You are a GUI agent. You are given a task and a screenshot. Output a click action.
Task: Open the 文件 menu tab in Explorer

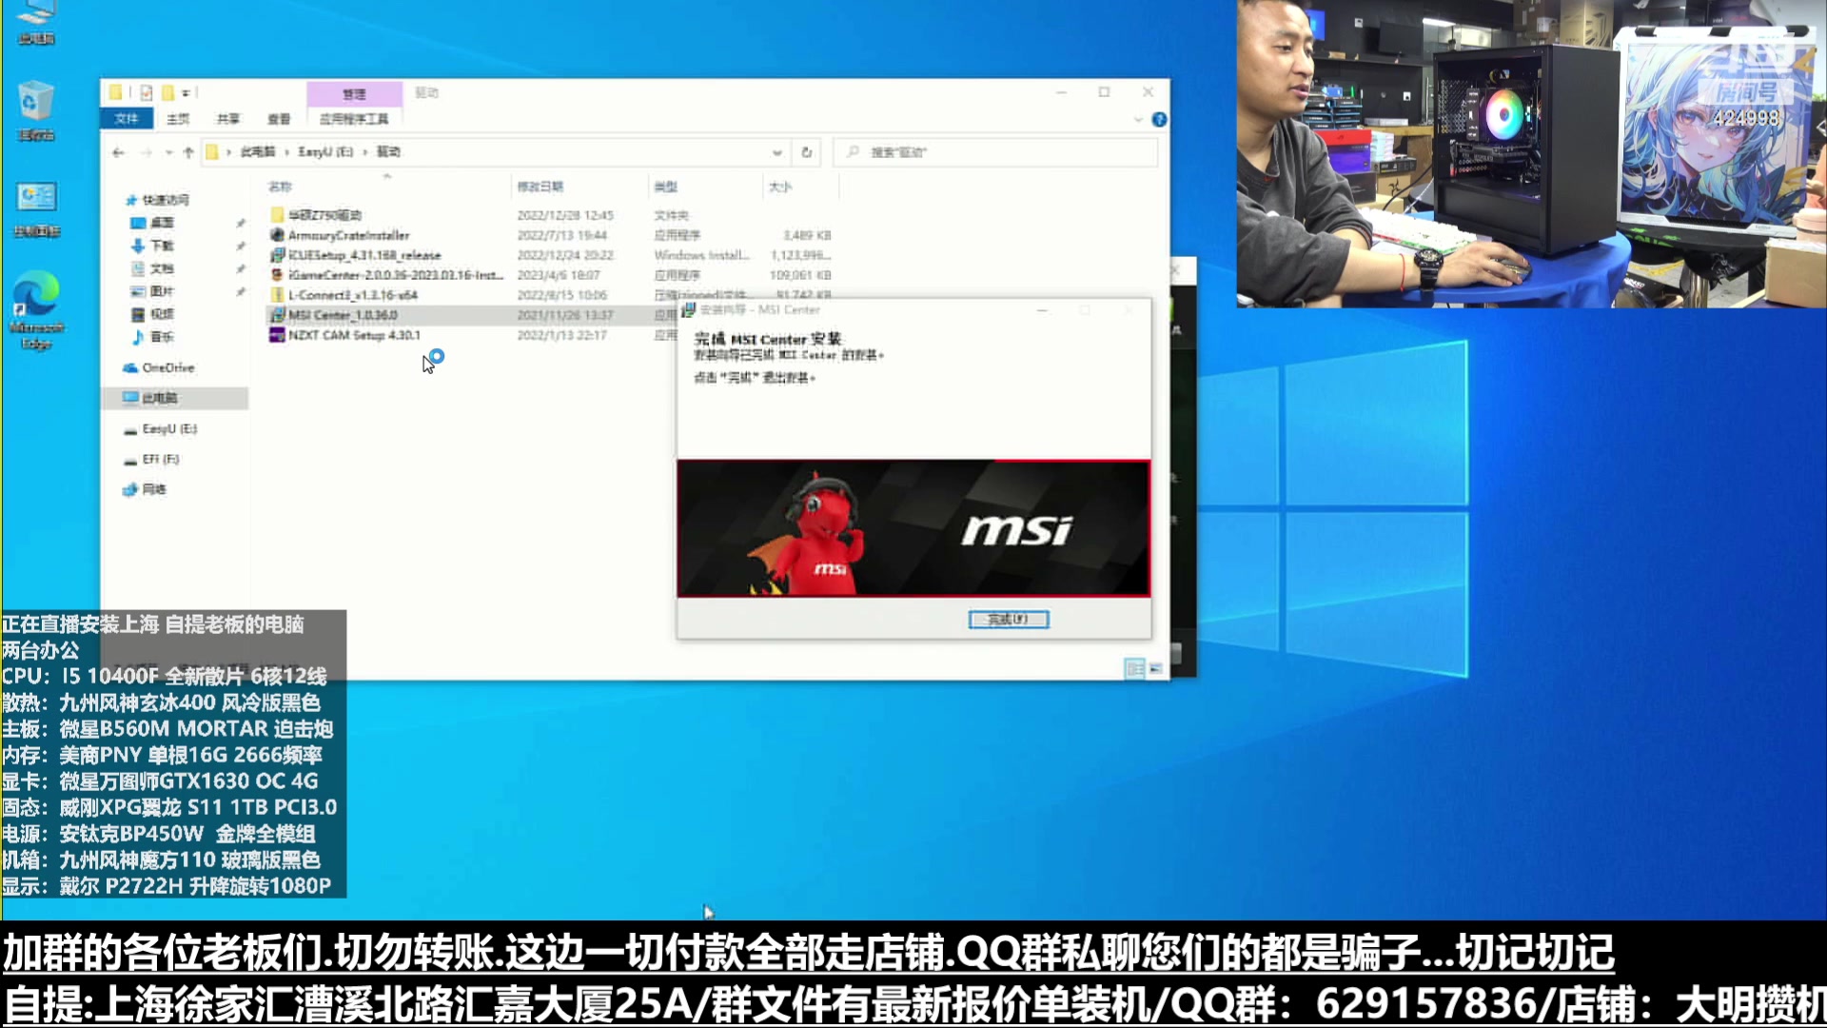point(126,119)
